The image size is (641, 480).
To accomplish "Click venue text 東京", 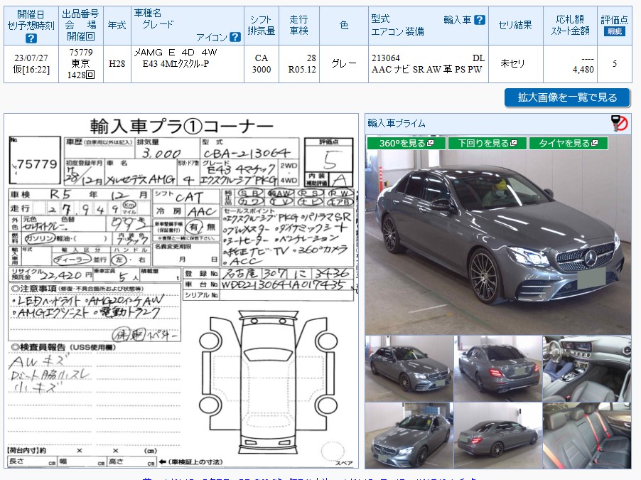I will [x=80, y=63].
